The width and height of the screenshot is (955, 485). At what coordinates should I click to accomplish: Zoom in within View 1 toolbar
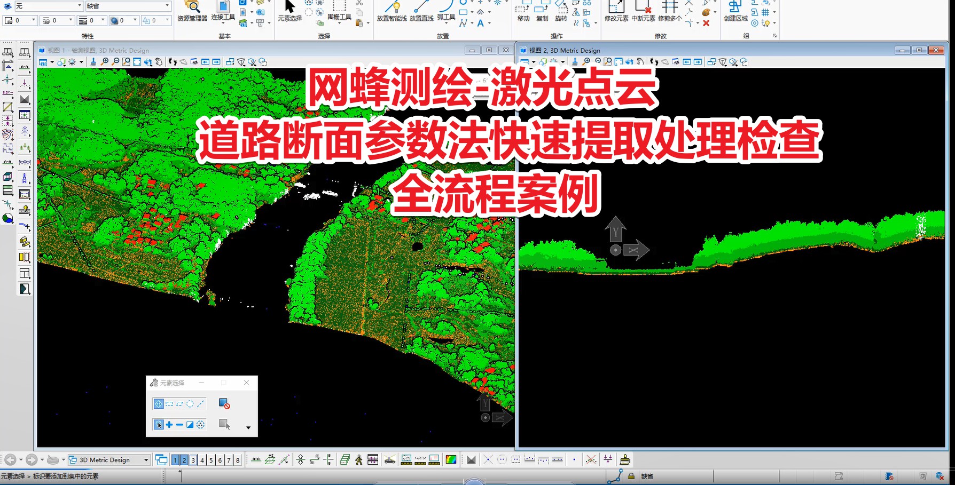(105, 62)
